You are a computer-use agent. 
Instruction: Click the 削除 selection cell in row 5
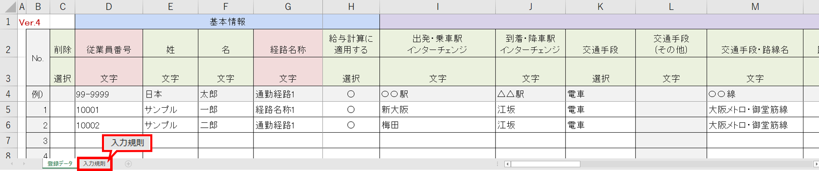pyautogui.click(x=62, y=110)
